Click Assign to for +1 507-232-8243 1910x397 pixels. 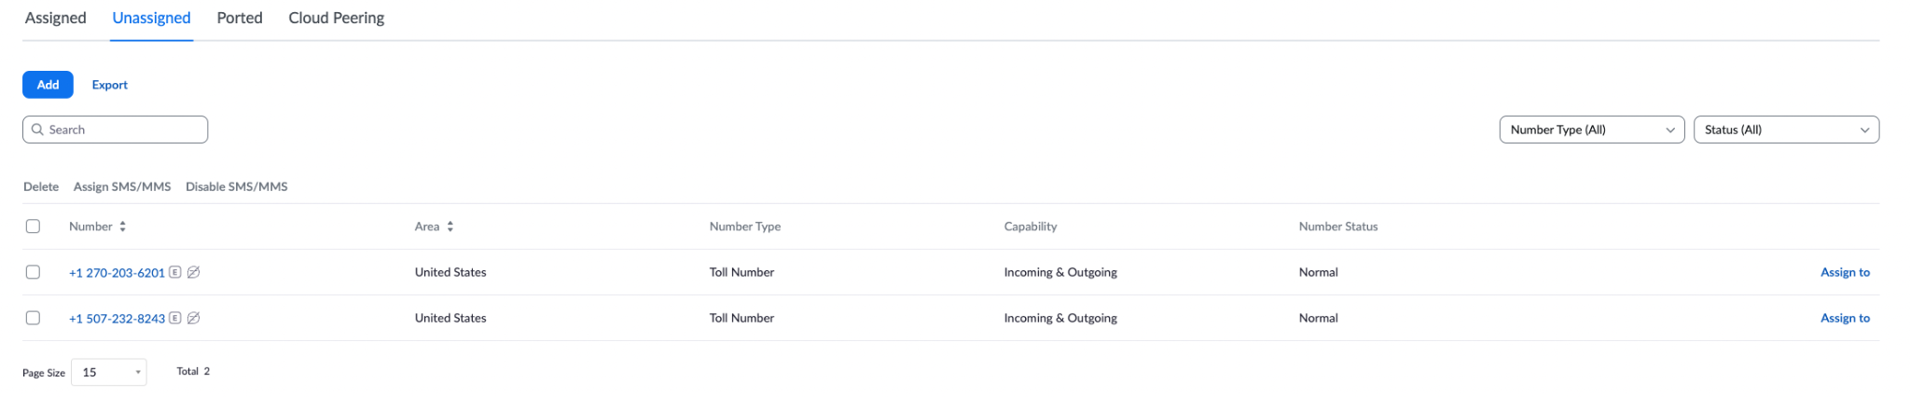(x=1845, y=318)
